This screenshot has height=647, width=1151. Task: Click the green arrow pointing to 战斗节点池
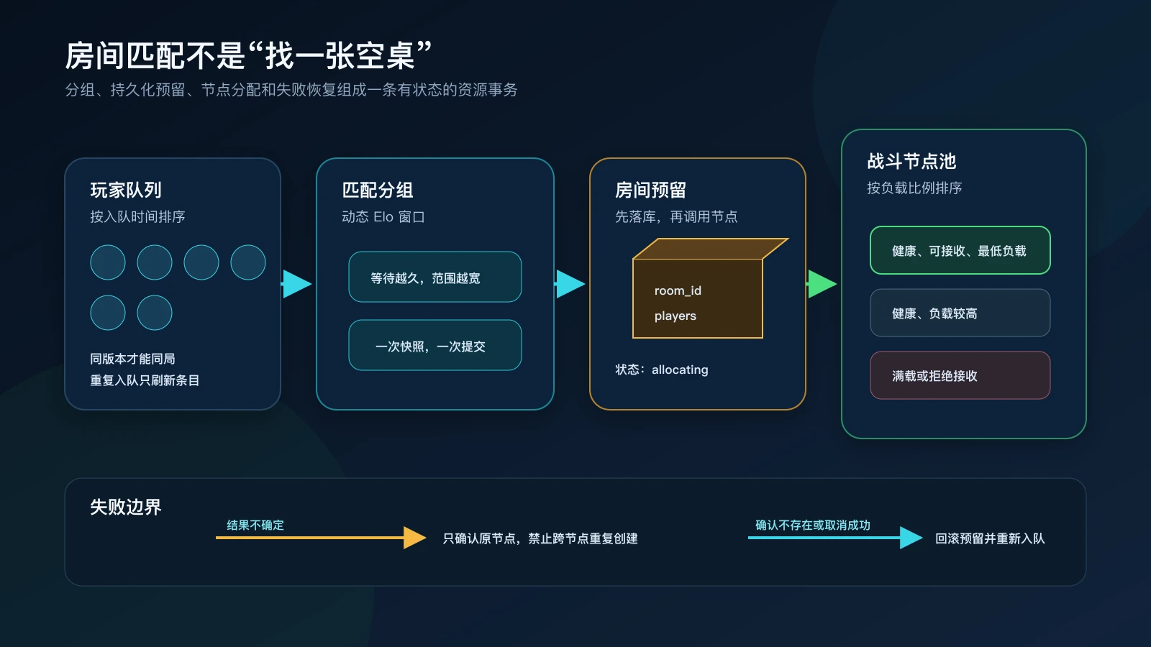pyautogui.click(x=822, y=284)
